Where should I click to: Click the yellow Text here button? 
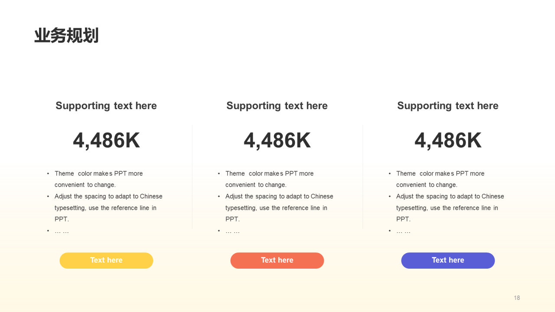(106, 260)
